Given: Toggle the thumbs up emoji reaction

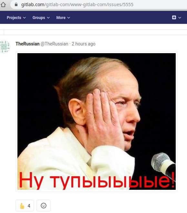Looking at the screenshot, I should pos(22,206).
